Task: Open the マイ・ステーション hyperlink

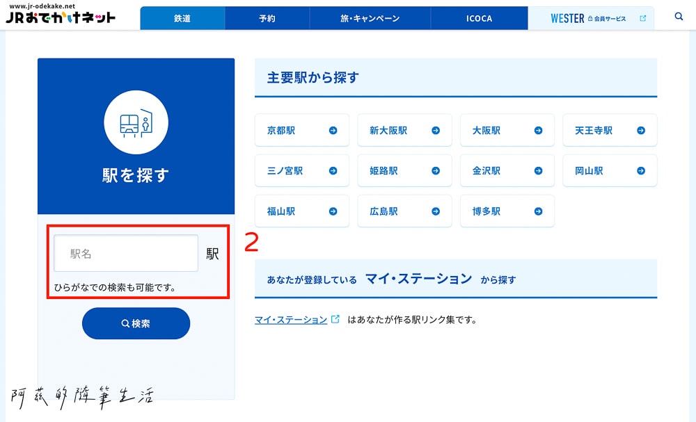Action: click(x=291, y=320)
